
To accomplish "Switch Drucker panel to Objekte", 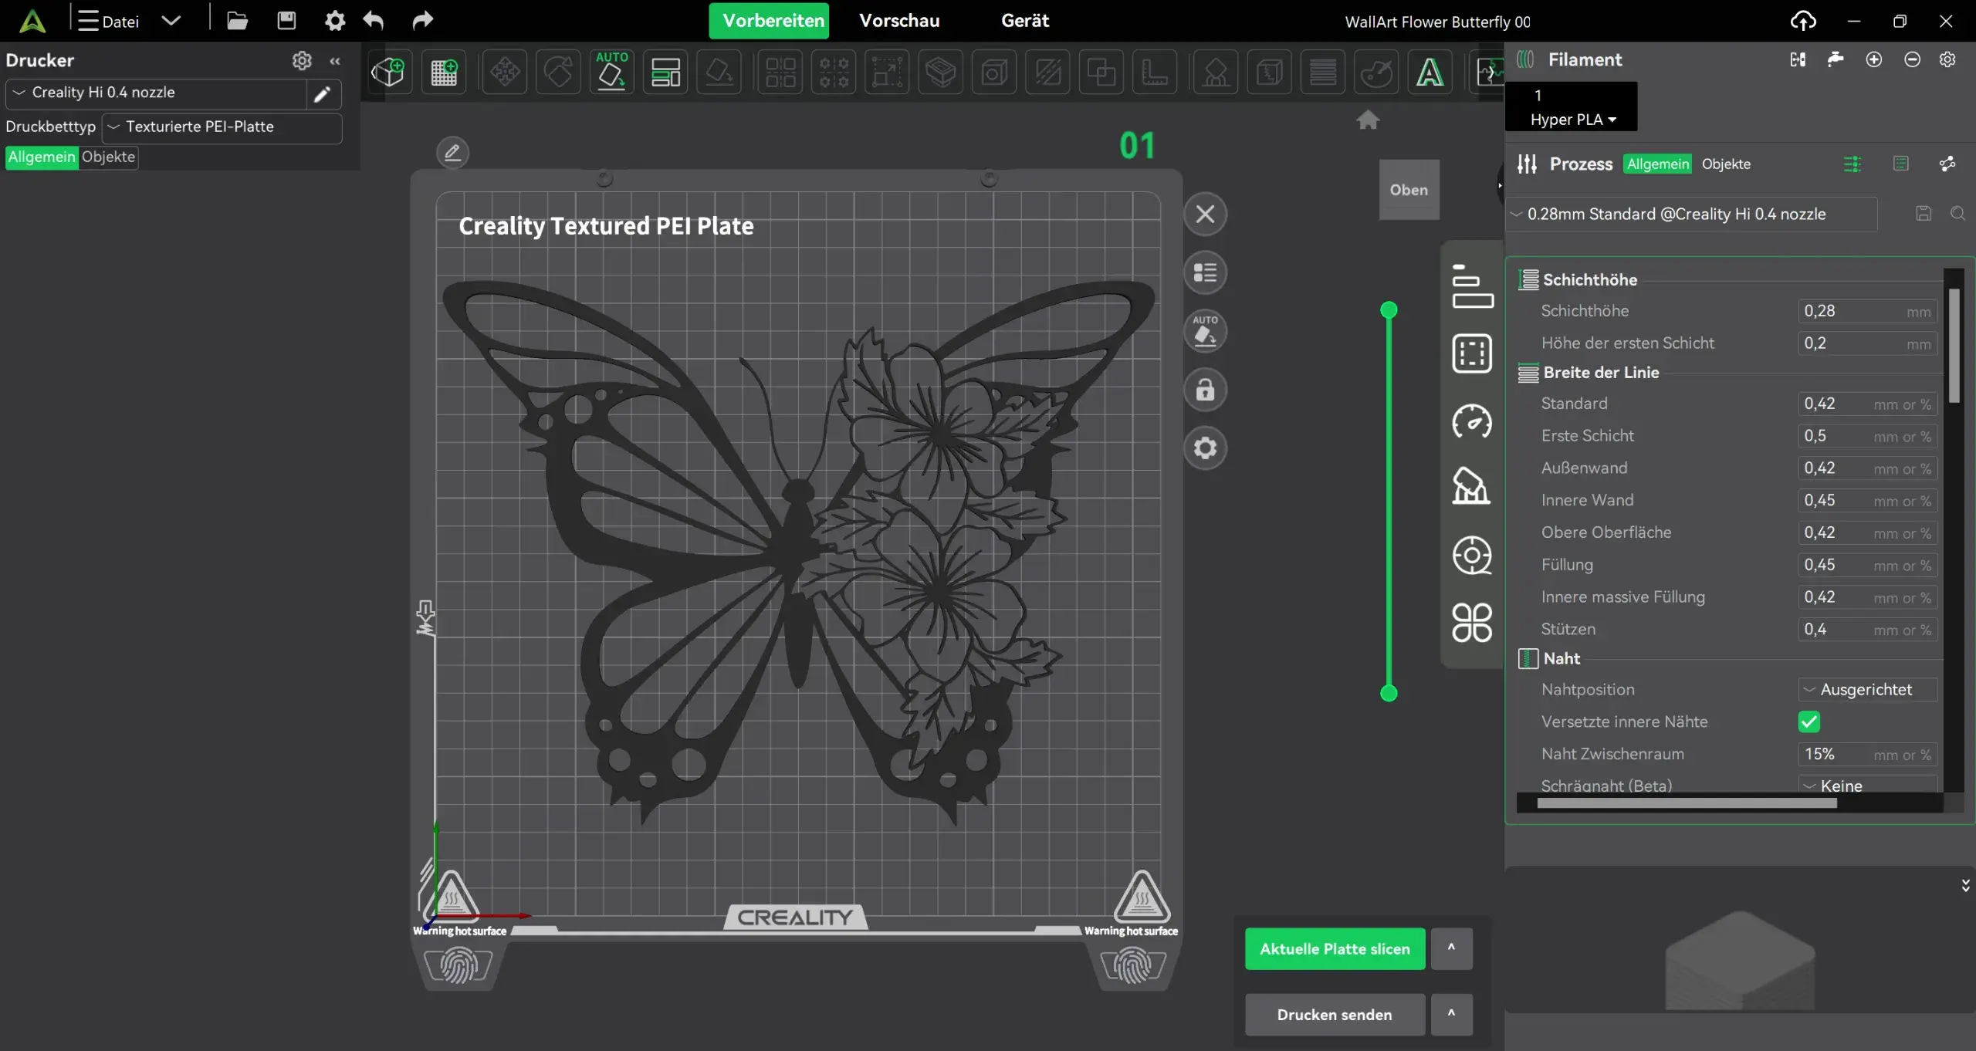I will click(x=108, y=157).
